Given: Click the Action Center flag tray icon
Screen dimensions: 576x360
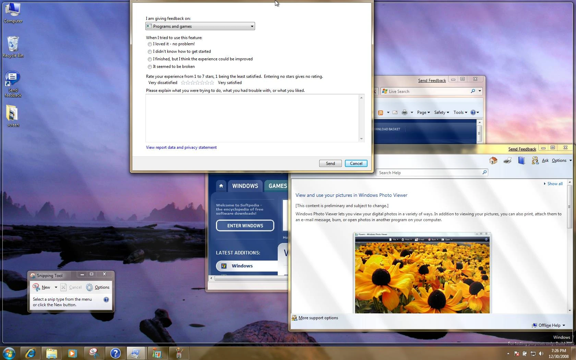Looking at the screenshot, I should click(x=517, y=353).
